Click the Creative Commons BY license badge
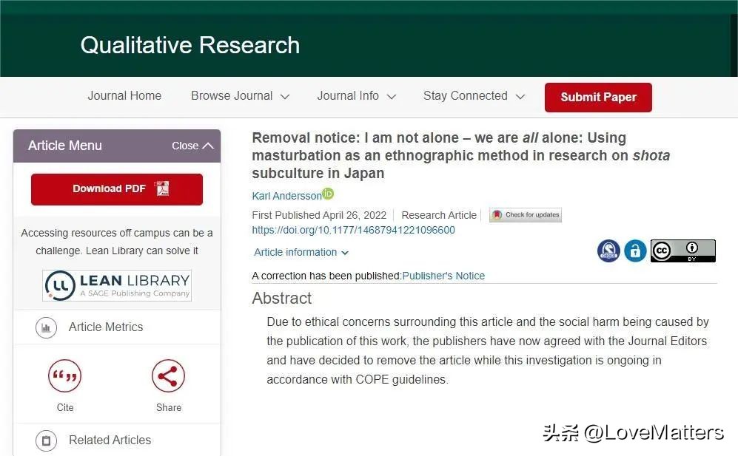 coord(683,251)
